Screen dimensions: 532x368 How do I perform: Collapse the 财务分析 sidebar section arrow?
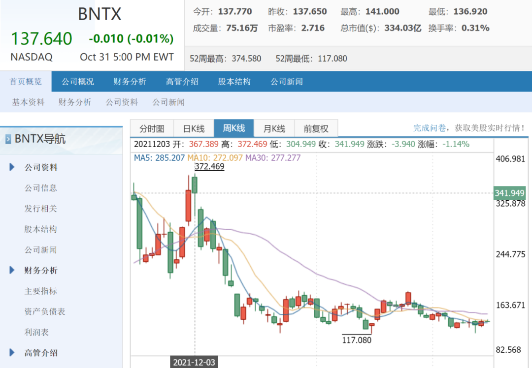click(x=12, y=270)
